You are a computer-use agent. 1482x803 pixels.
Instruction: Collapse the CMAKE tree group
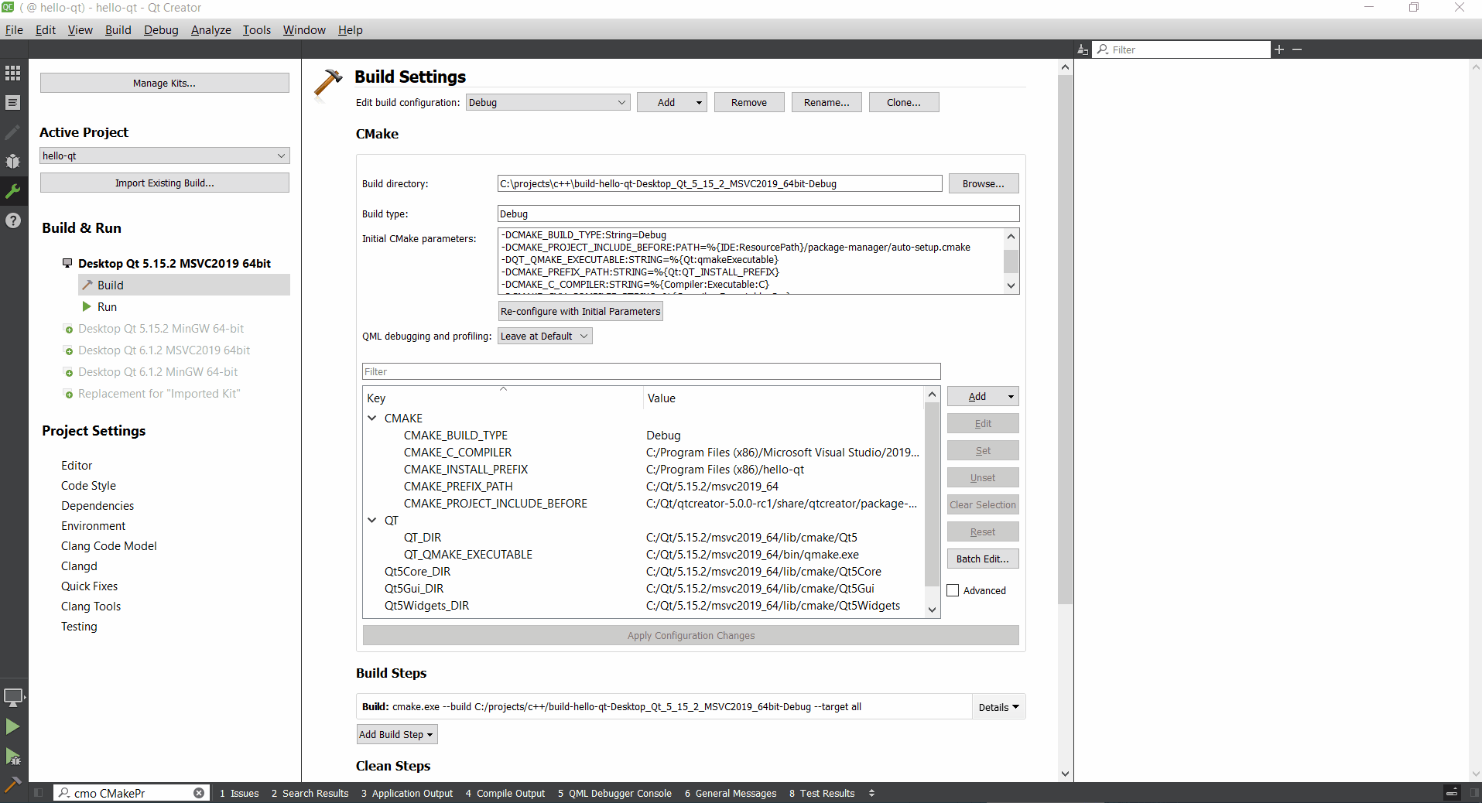click(372, 419)
